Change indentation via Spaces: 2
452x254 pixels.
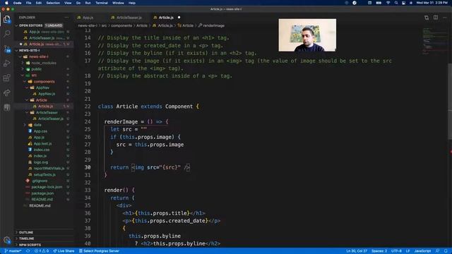click(x=379, y=251)
